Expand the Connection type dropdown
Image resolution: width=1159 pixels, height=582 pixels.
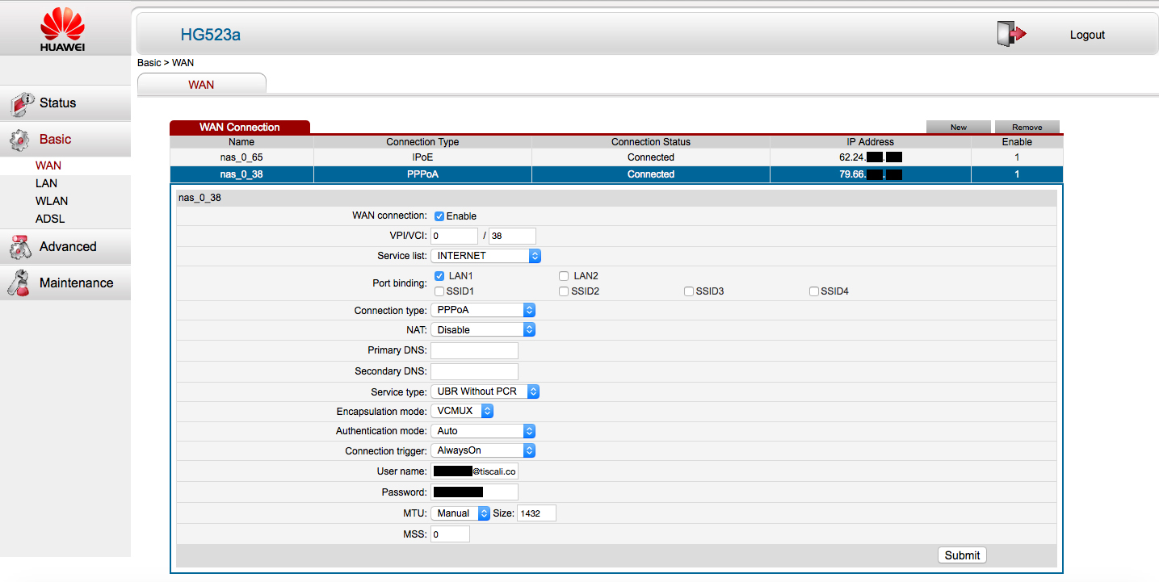coord(483,311)
